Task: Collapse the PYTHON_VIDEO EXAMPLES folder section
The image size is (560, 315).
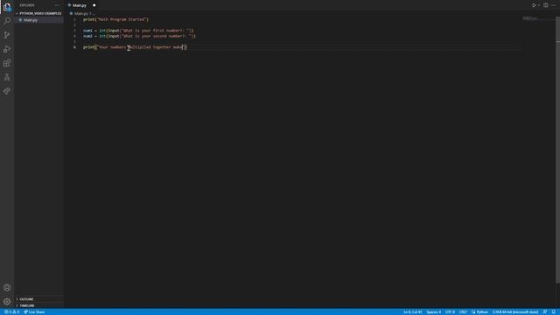Action: [x=38, y=13]
